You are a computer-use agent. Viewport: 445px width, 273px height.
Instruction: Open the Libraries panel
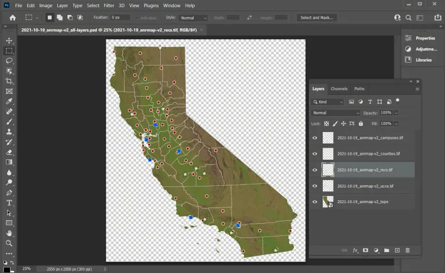(423, 60)
